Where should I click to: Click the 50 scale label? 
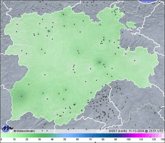pos(65,139)
